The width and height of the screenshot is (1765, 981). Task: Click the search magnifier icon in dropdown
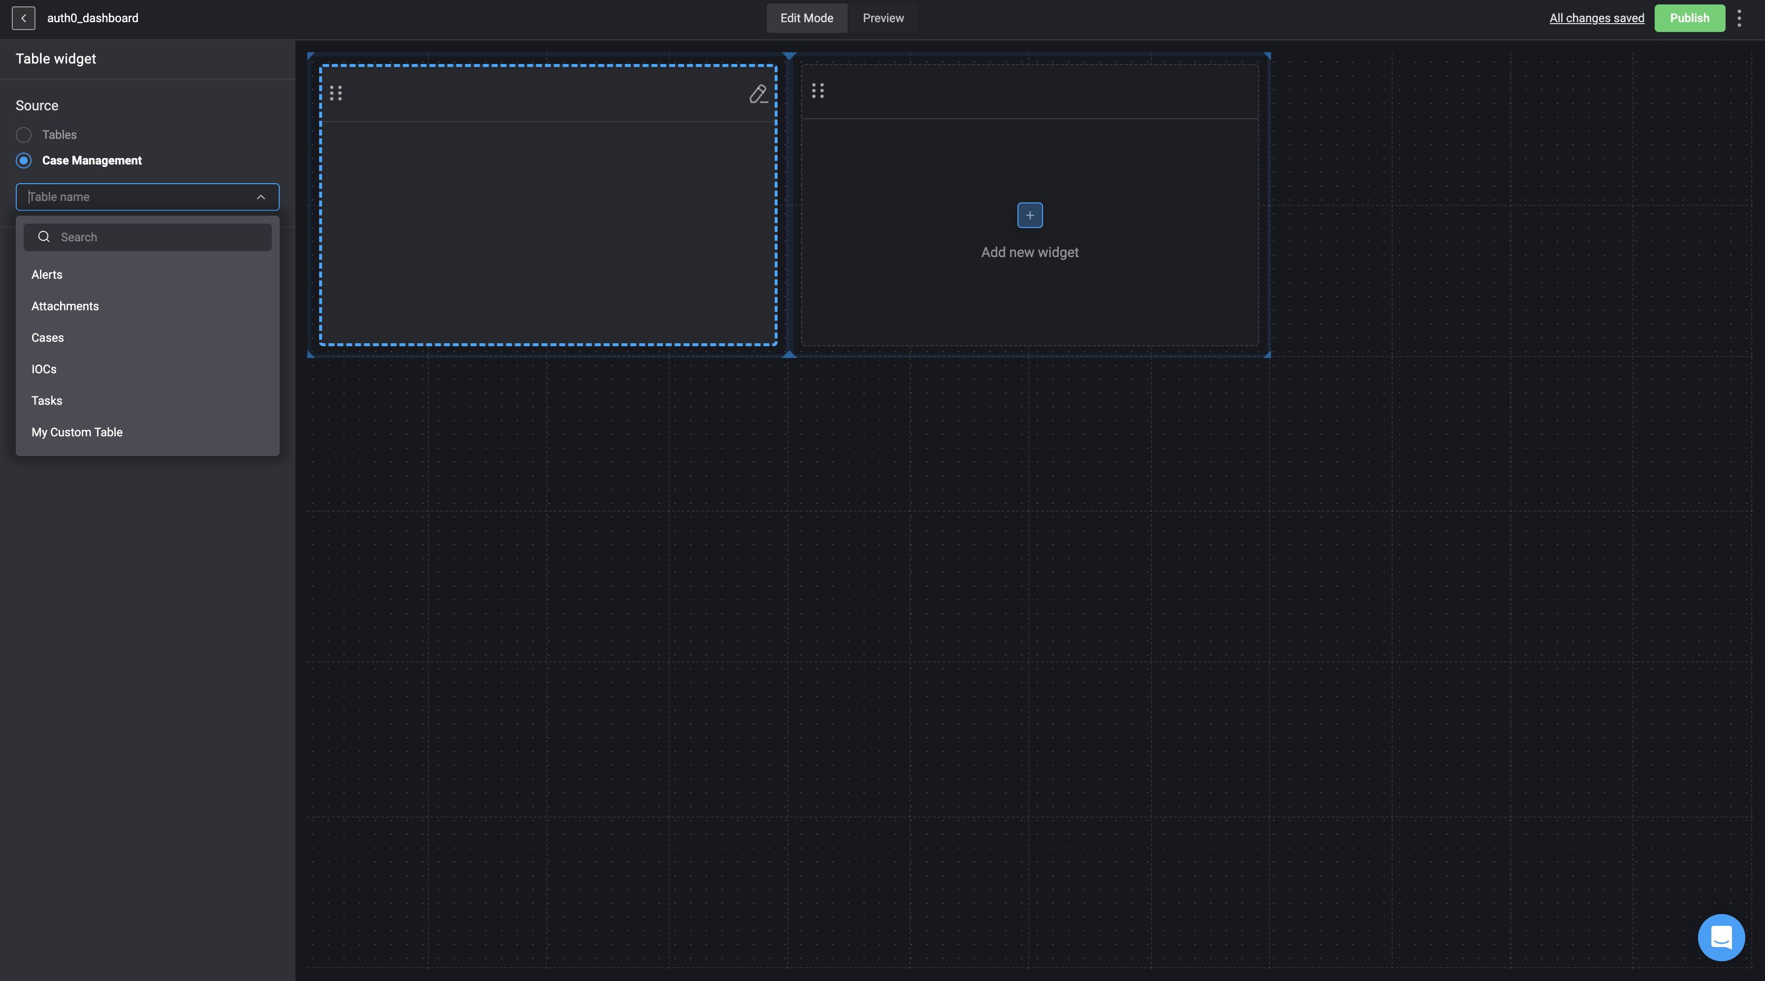(x=44, y=237)
